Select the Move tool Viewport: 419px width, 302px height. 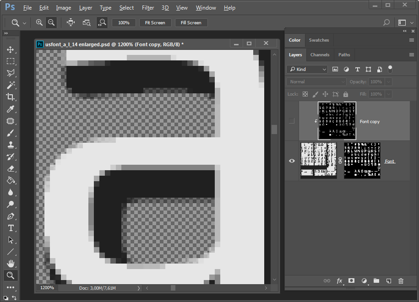pyautogui.click(x=11, y=50)
